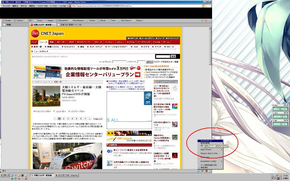Click the bookmark star in address bar
The height and width of the screenshot is (181, 290).
pos(206,6)
